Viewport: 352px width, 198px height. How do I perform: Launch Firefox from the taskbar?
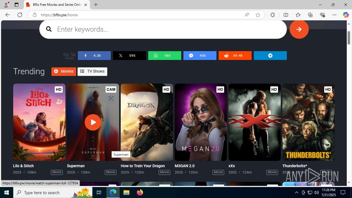pyautogui.click(x=140, y=193)
